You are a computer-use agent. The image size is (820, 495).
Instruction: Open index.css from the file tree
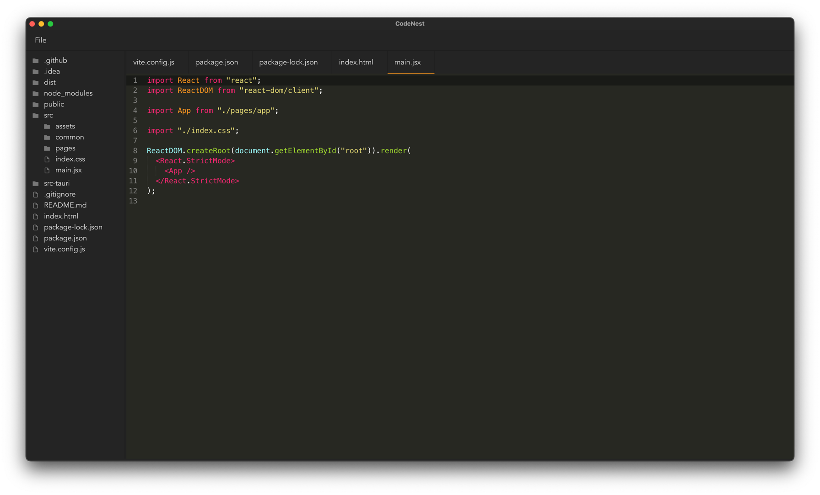pos(70,159)
